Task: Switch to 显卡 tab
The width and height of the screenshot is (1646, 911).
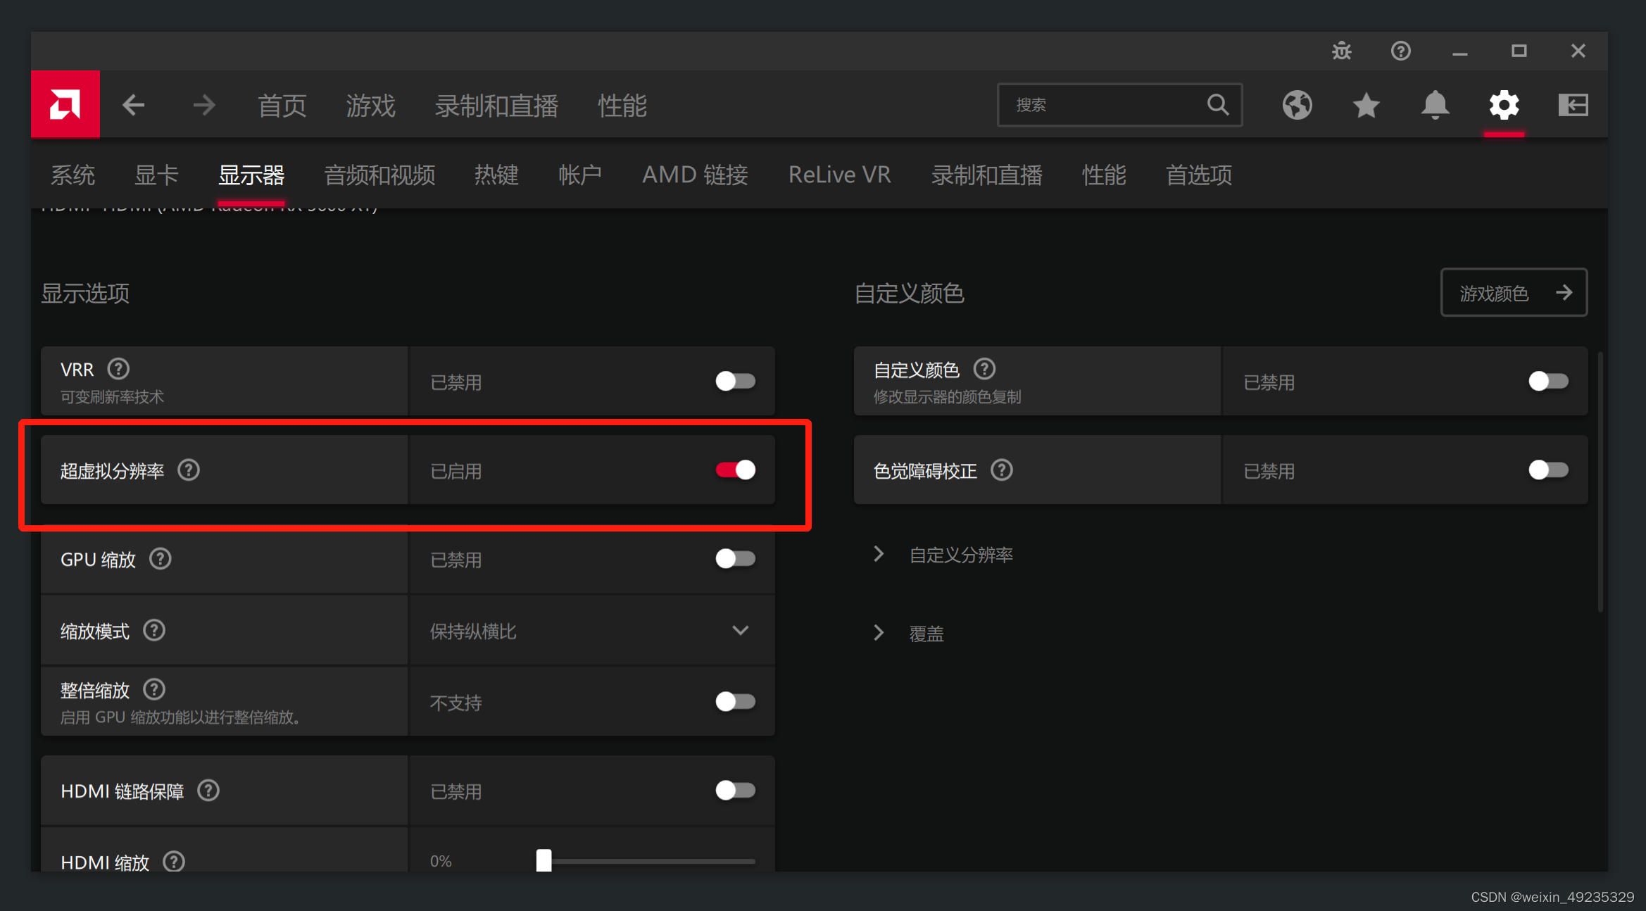Action: (156, 175)
